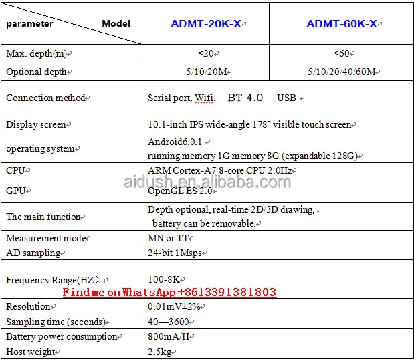The image size is (414, 361).
Task: Click the 'USB' connection text
Action: [x=286, y=98]
